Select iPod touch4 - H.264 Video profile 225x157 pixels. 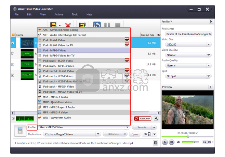point(84,71)
